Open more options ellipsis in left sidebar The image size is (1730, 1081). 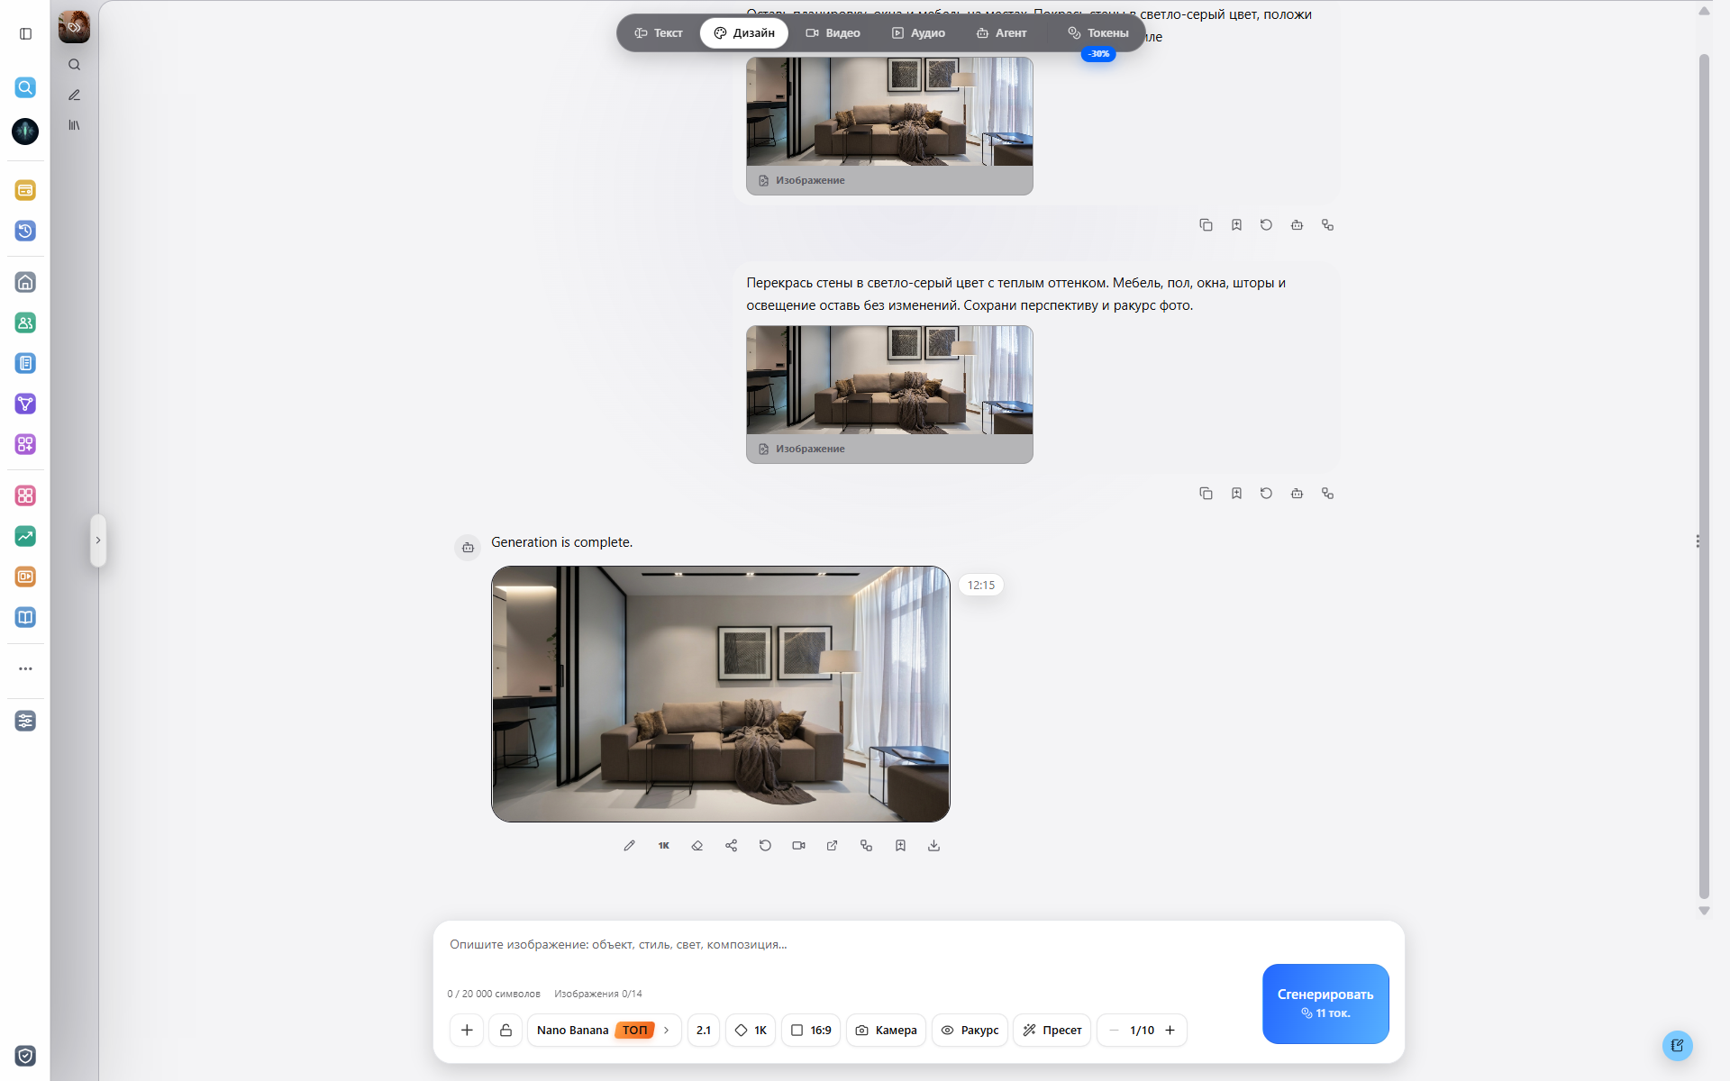25,668
